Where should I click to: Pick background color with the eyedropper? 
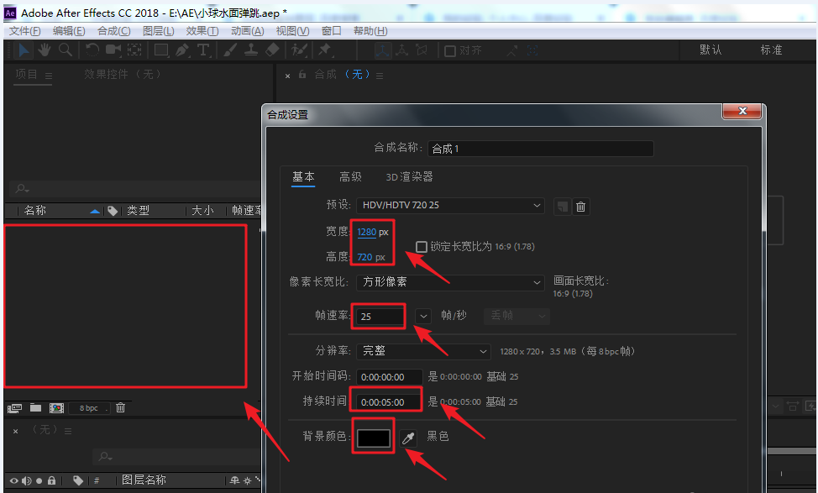click(x=408, y=438)
